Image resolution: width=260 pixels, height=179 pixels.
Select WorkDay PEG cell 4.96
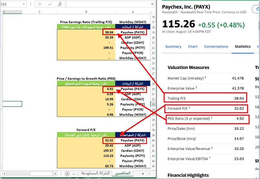(x=86, y=115)
